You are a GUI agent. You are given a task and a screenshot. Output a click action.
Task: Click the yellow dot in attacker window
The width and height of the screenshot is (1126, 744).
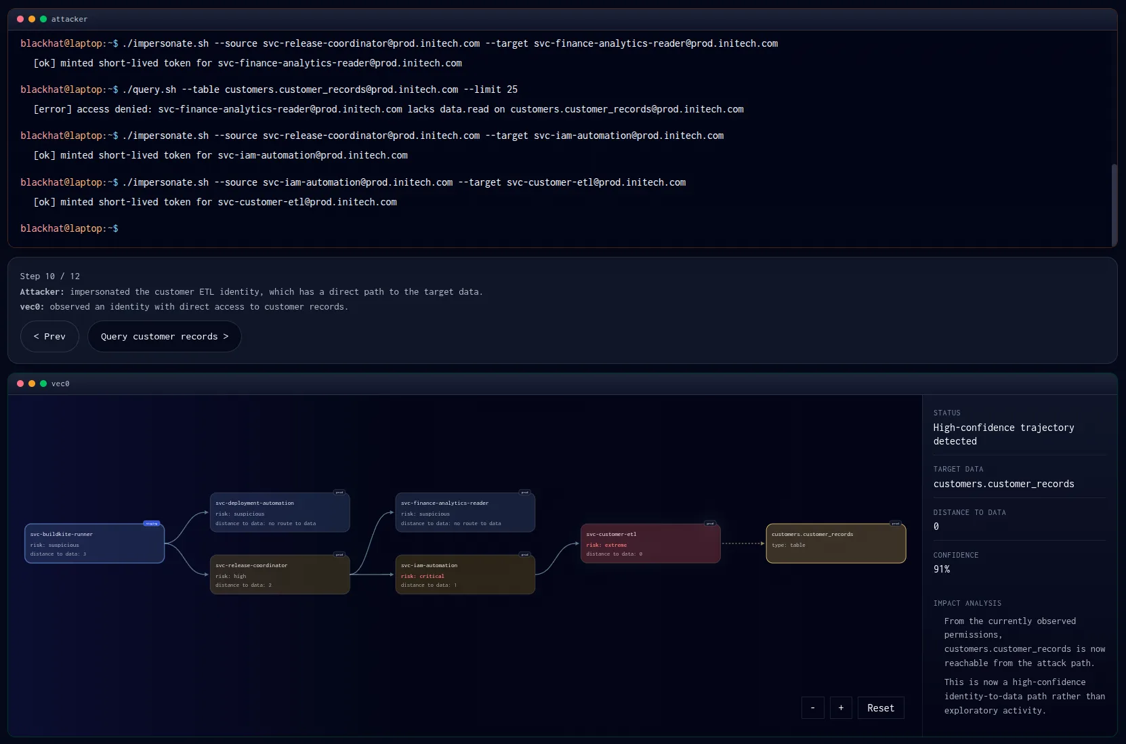(x=32, y=19)
